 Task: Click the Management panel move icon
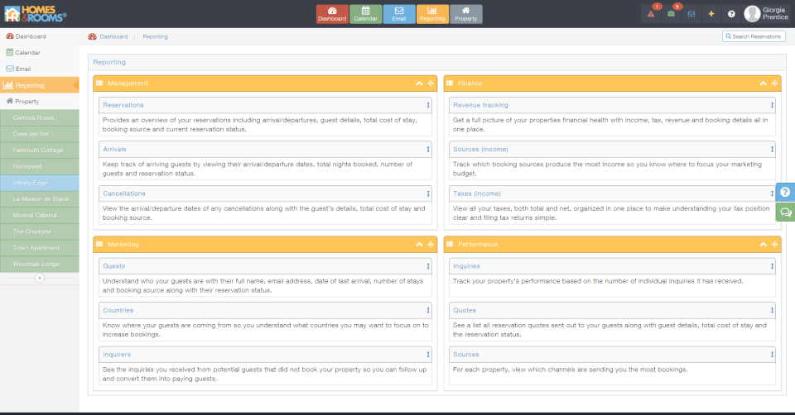click(x=431, y=83)
